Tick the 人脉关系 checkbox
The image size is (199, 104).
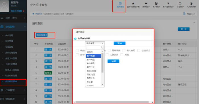click(107, 55)
